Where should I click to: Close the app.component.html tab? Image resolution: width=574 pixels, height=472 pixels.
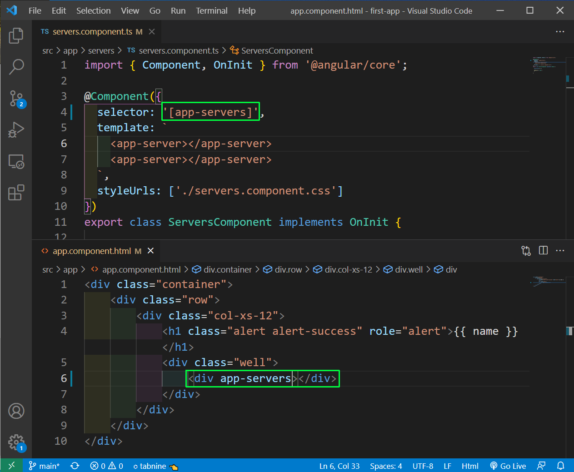click(x=150, y=251)
